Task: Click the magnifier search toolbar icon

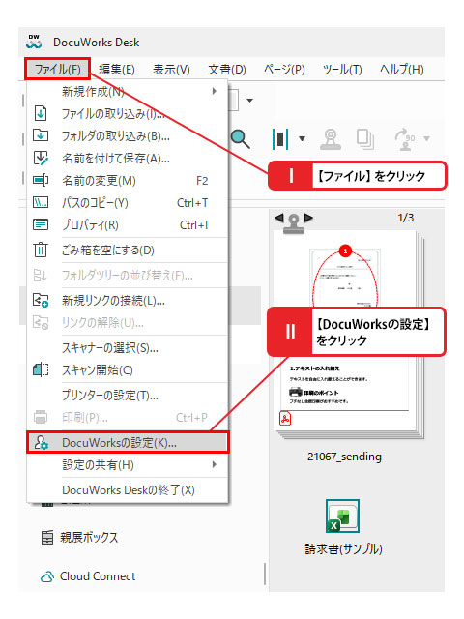Action: tap(241, 138)
